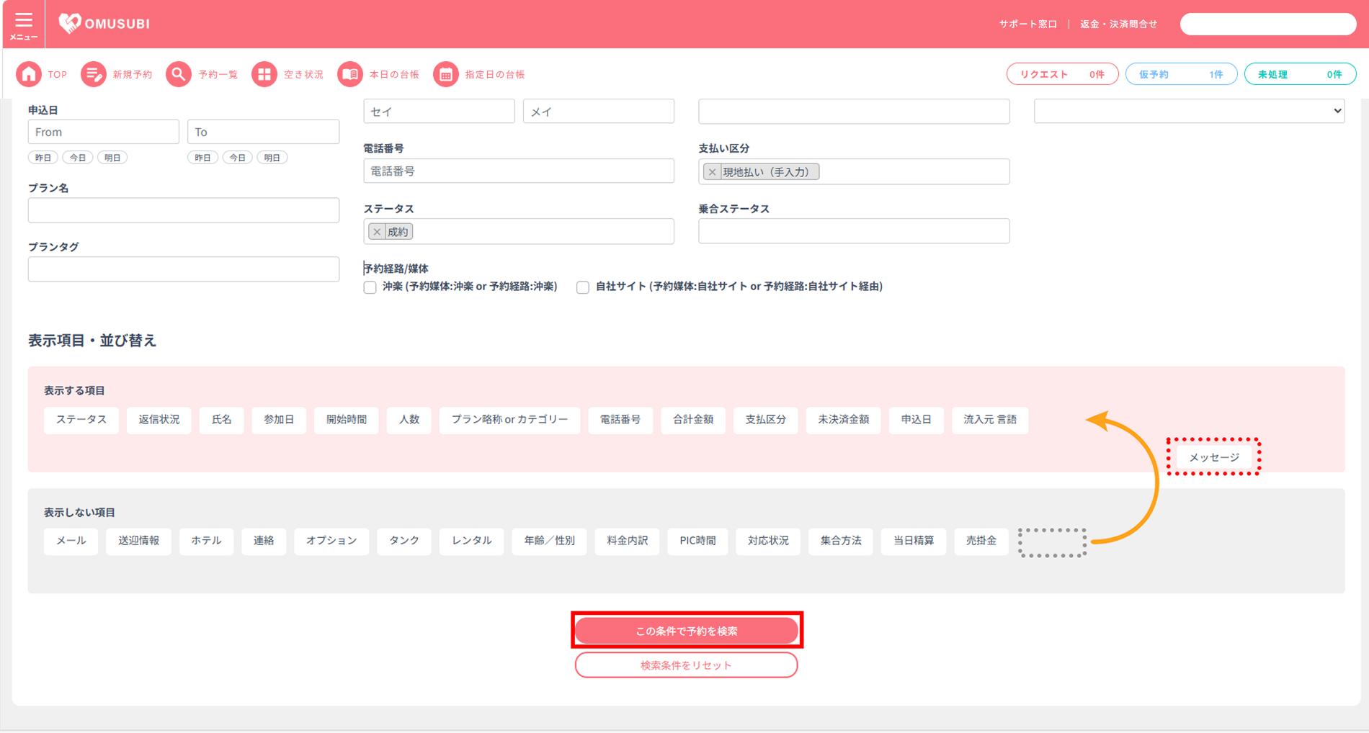1369x733 pixels.
Task: Open the プラン名 field
Action: (x=184, y=210)
